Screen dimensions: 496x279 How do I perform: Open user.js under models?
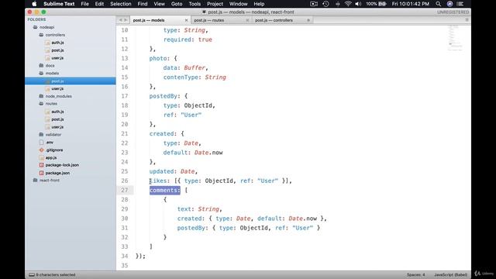pos(57,88)
